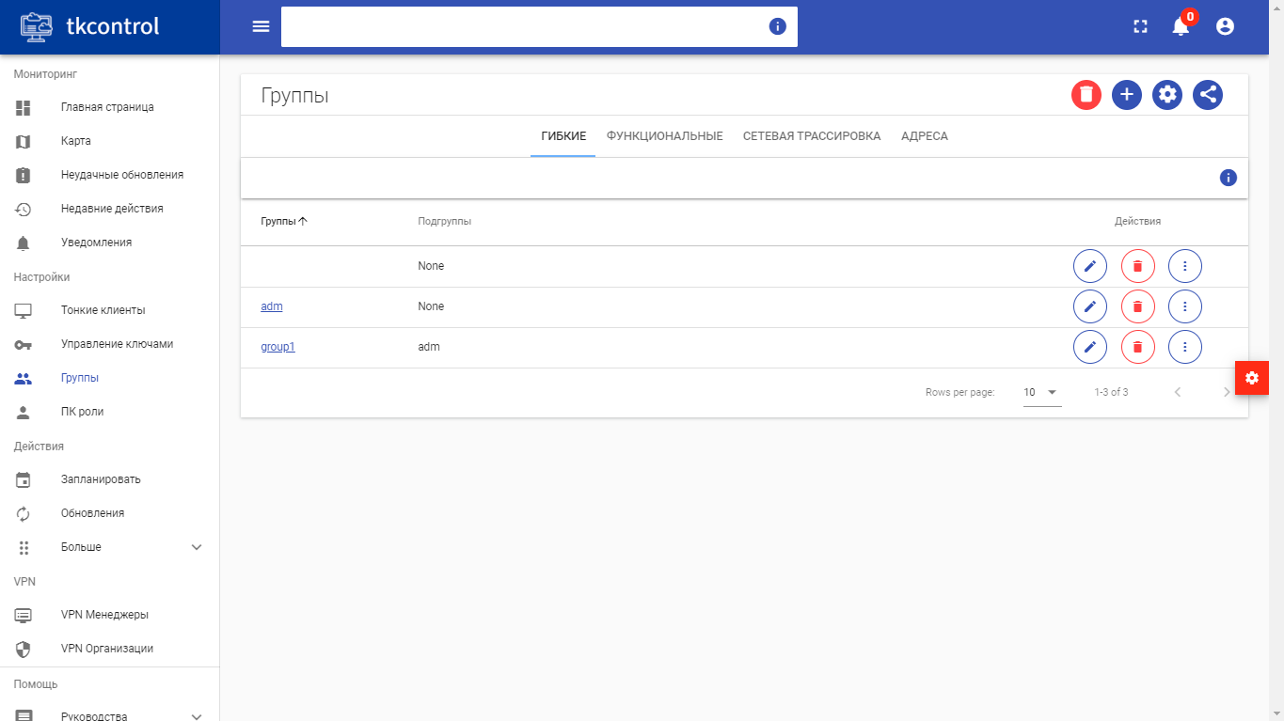Delete the unnamed first row group

click(1137, 266)
